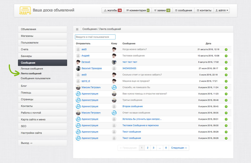Open SEO in the sidebar
This screenshot has height=163, width=251.
(43, 126)
